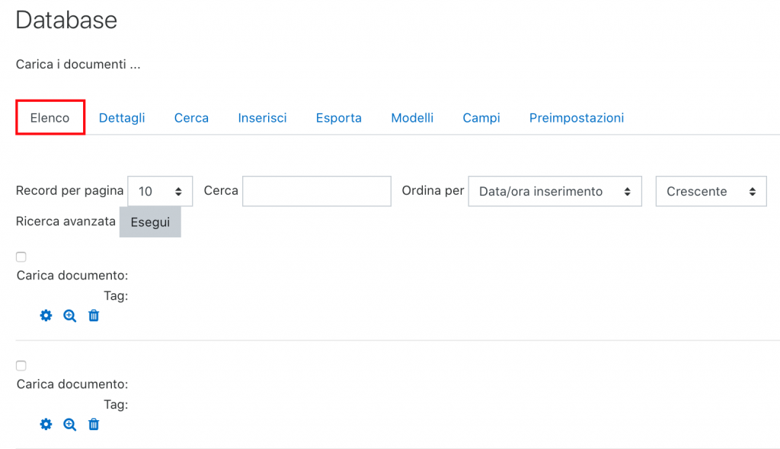
Task: Tick the second record's checkbox
Action: 21,365
